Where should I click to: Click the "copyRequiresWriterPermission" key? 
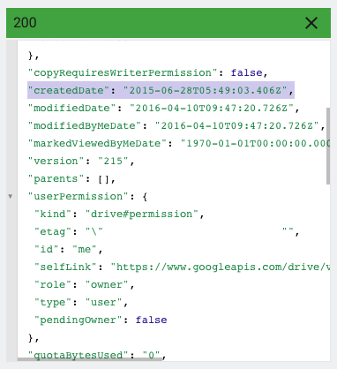click(123, 72)
